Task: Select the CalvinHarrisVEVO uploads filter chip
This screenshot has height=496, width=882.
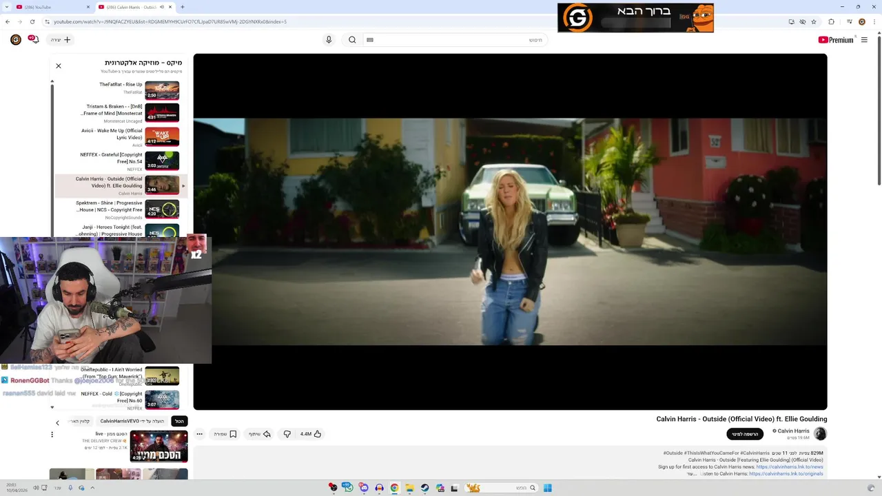Action: coord(132,421)
